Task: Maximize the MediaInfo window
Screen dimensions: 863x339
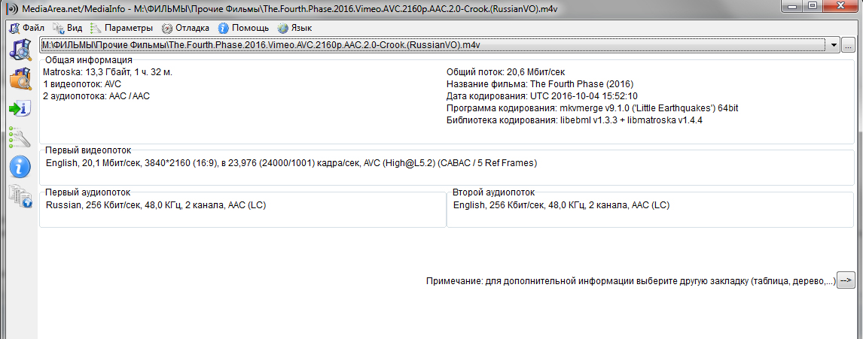Action: coord(812,7)
